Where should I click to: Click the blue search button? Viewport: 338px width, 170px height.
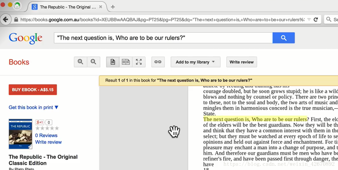(x=284, y=38)
